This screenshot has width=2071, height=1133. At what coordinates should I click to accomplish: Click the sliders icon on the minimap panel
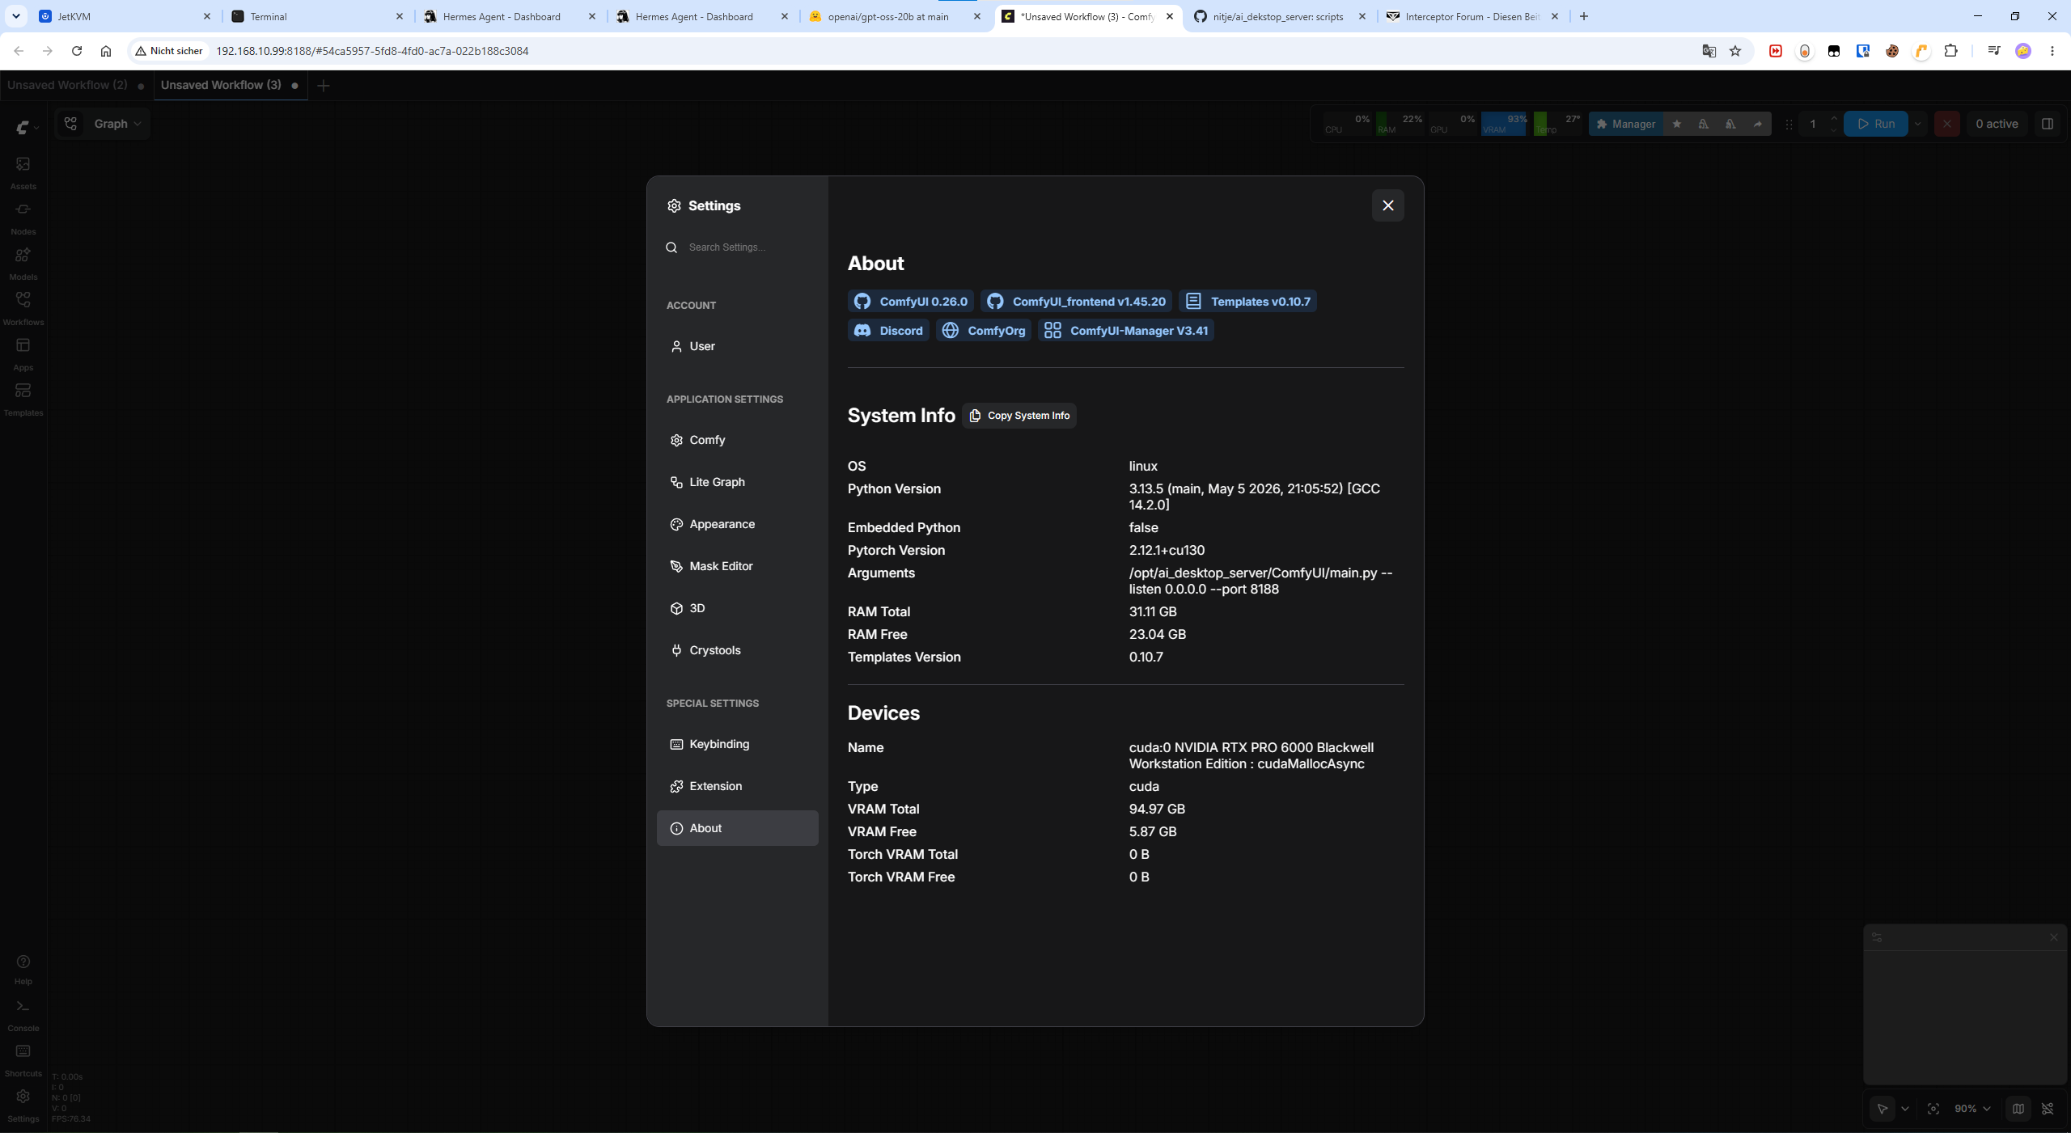[1877, 937]
